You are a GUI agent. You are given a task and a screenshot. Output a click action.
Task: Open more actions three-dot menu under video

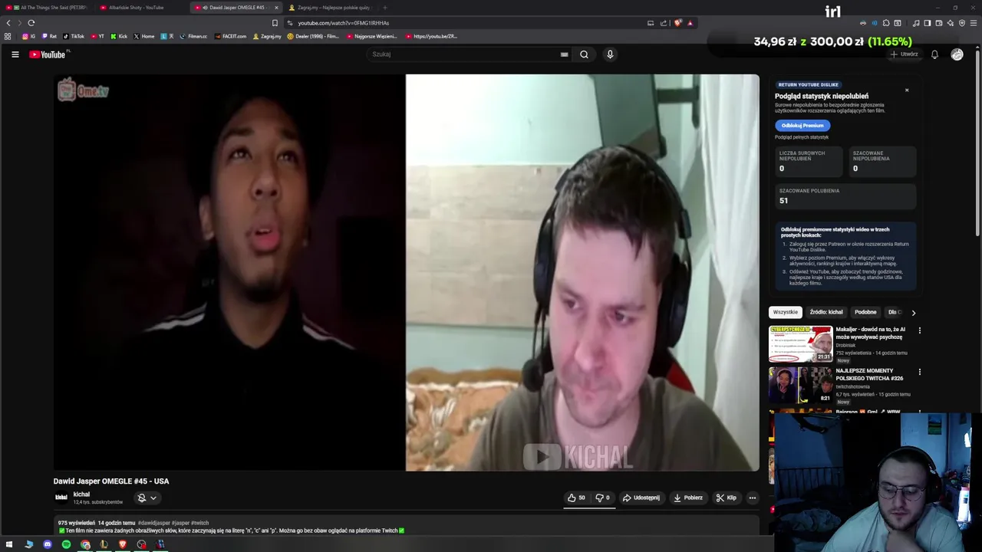click(x=752, y=498)
